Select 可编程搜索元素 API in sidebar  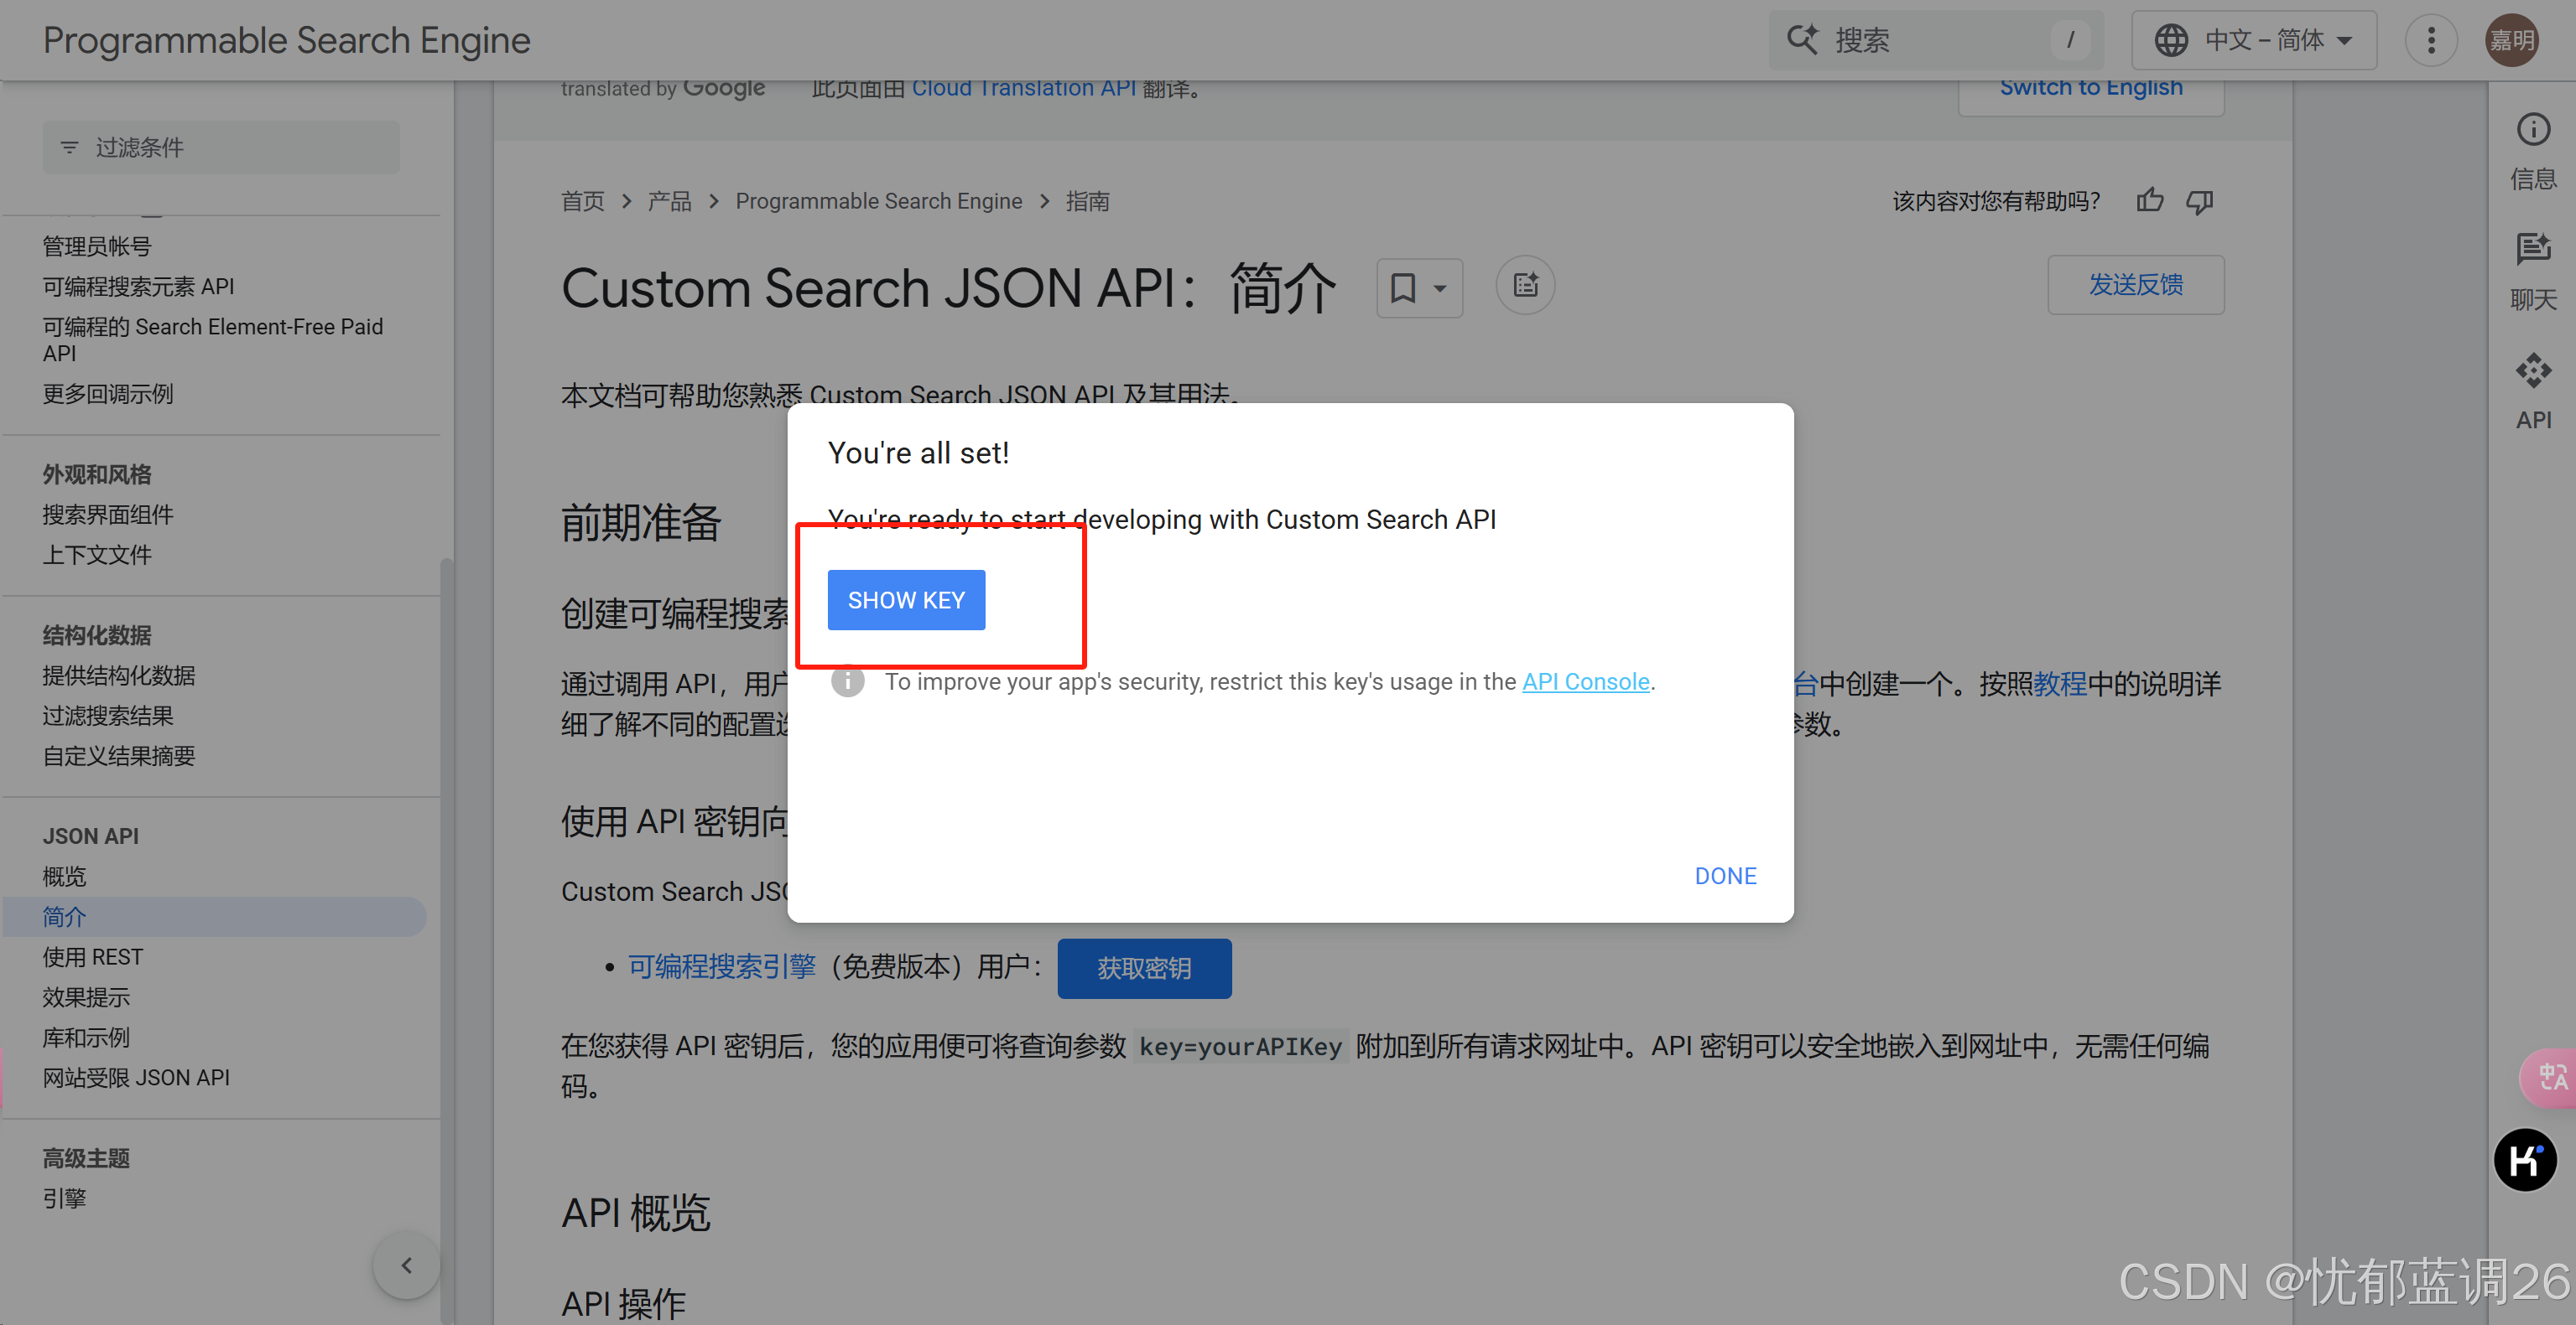138,287
